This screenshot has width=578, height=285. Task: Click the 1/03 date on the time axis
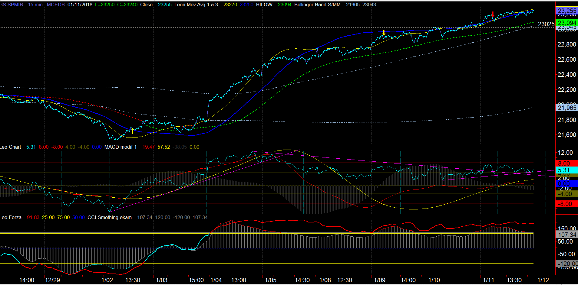pos(162,280)
